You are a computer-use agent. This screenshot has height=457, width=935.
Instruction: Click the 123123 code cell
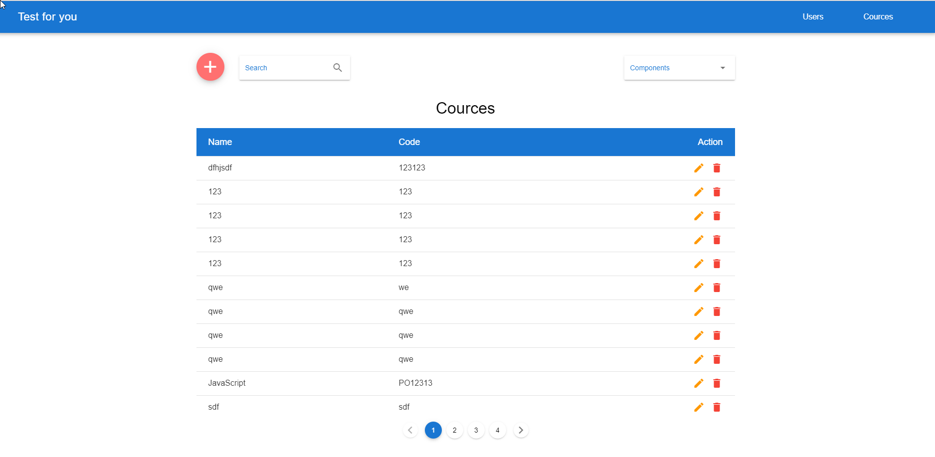pyautogui.click(x=412, y=168)
